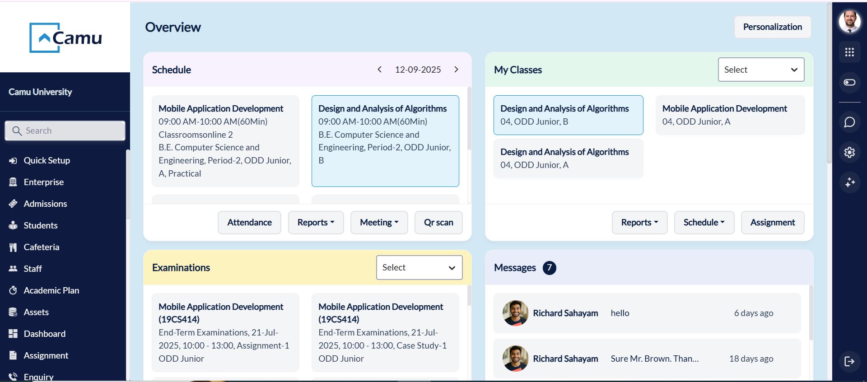This screenshot has width=867, height=382.
Task: Open user profile avatar
Action: 849,21
